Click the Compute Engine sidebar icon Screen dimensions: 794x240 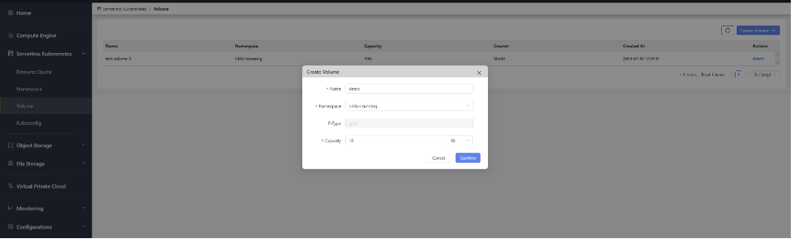click(11, 36)
